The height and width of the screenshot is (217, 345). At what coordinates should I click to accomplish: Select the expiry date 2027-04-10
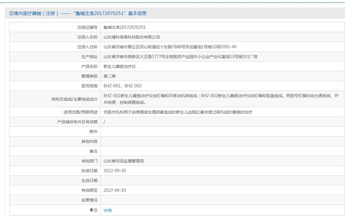click(x=115, y=190)
